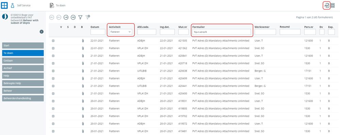Expand row of mutation 421362
The width and height of the screenshot is (340, 135).
53,48
